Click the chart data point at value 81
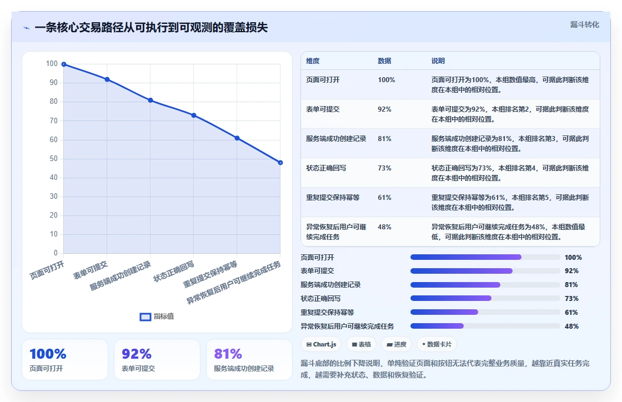The image size is (622, 402). click(151, 100)
